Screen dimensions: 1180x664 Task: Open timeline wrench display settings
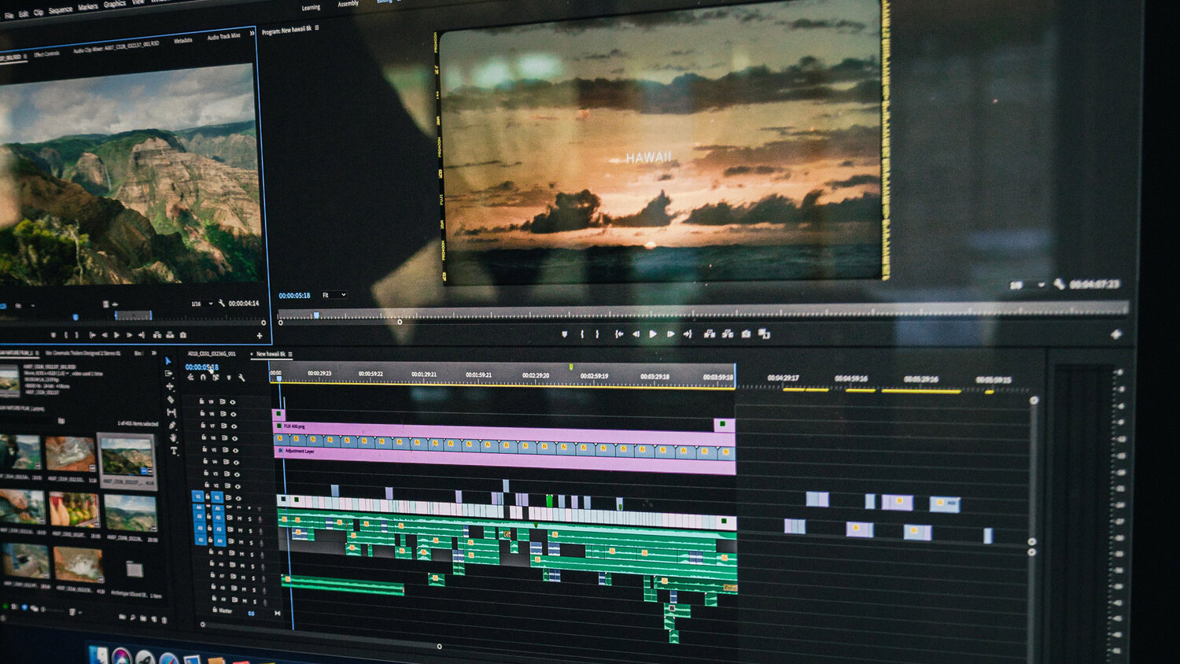[x=242, y=378]
